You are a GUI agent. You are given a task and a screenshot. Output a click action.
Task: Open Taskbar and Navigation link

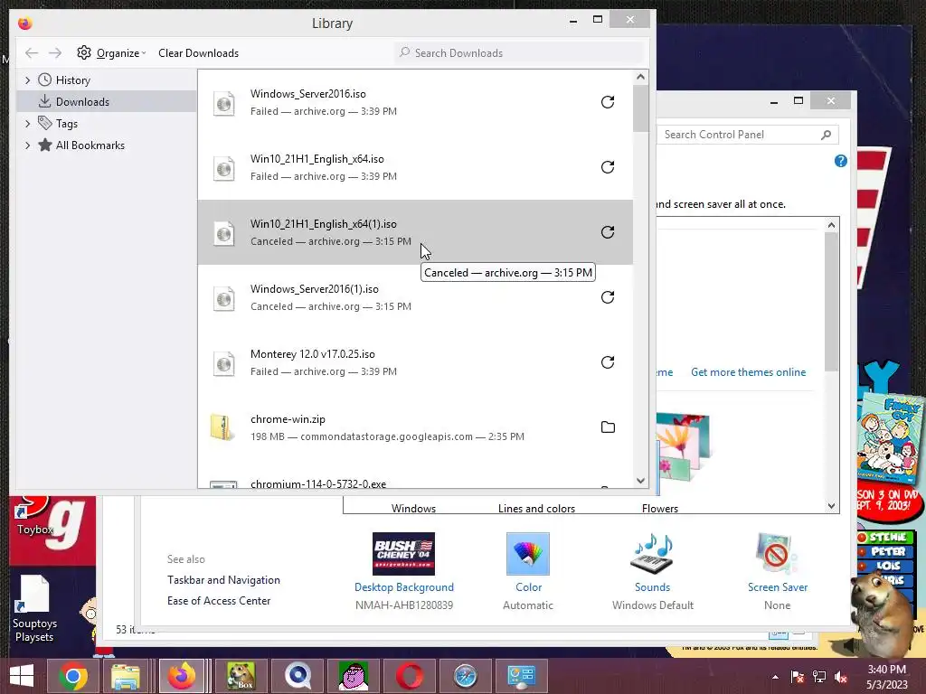point(224,580)
